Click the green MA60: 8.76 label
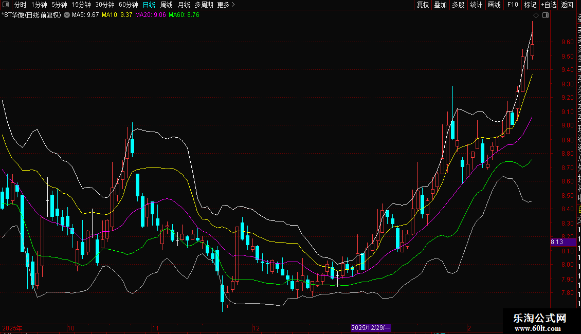This screenshot has height=334, width=581. tap(184, 15)
